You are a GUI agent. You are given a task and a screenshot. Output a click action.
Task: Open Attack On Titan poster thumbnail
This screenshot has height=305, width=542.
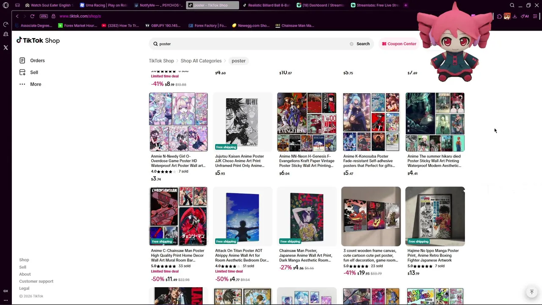[x=243, y=216]
